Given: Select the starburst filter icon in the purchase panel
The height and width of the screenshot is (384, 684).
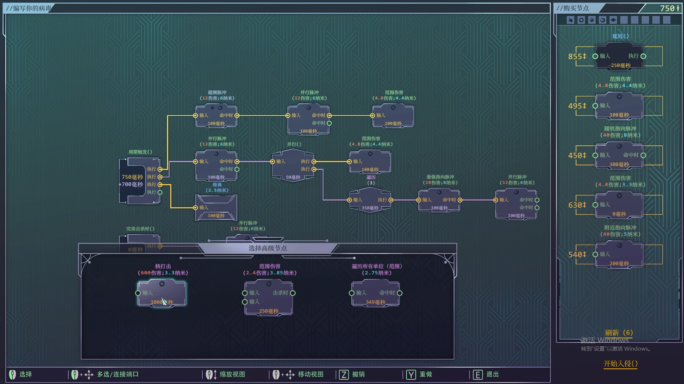Looking at the screenshot, I should pyautogui.click(x=570, y=20).
